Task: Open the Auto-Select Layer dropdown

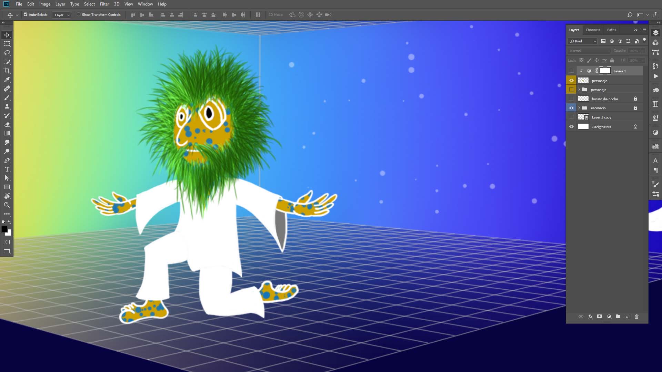Action: coord(62,15)
